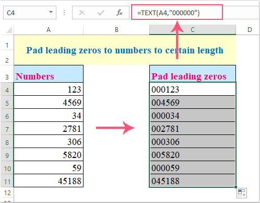
Task: Select row 2 header
Action: 7,58
